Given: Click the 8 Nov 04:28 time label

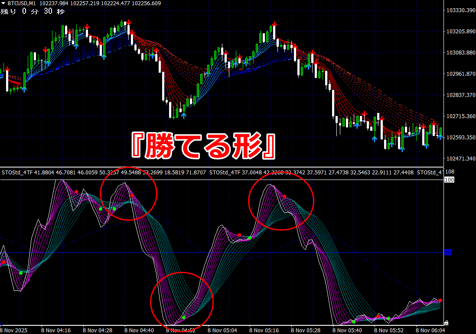Looking at the screenshot, I should pyautogui.click(x=98, y=331).
